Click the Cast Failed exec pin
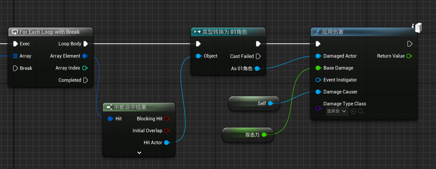The height and width of the screenshot is (169, 436). pyautogui.click(x=258, y=56)
